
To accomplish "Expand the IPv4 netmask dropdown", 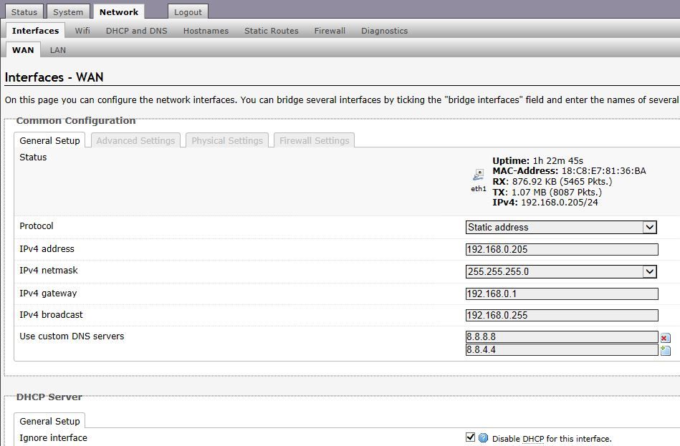I will tap(561, 271).
